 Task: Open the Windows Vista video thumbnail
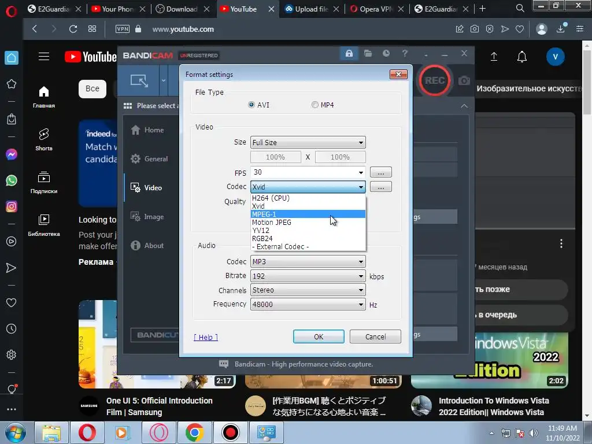click(489, 361)
